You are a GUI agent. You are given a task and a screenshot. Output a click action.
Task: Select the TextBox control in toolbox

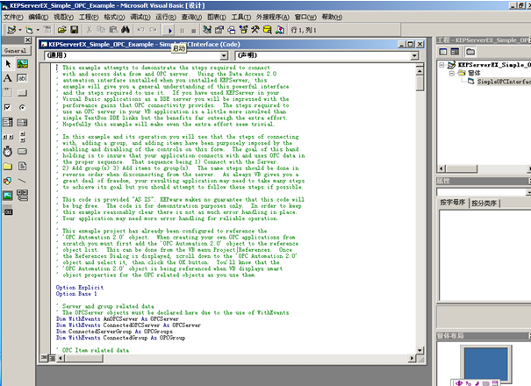22,78
